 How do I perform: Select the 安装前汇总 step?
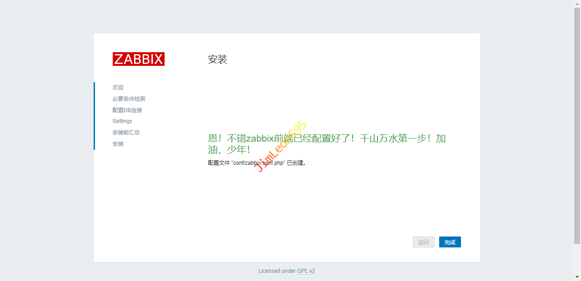tap(126, 133)
